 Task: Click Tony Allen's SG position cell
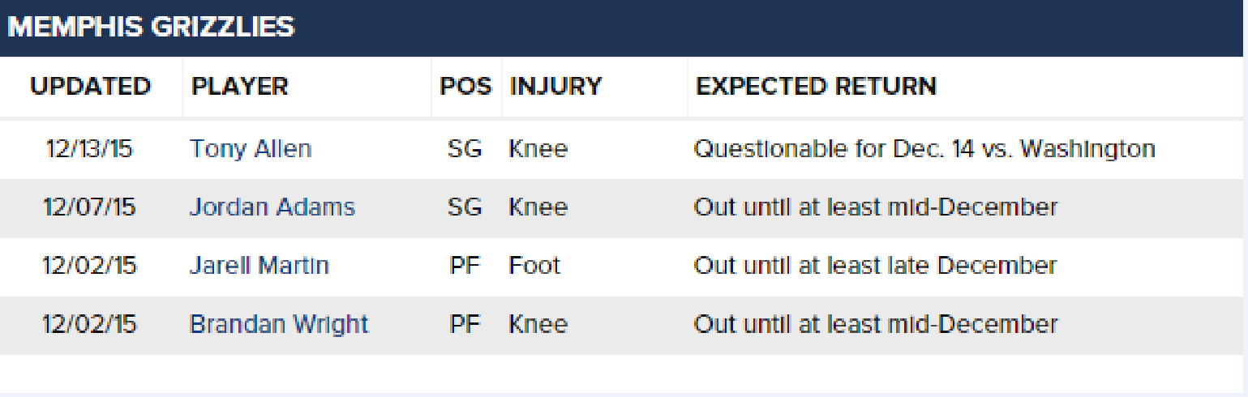pyautogui.click(x=465, y=149)
